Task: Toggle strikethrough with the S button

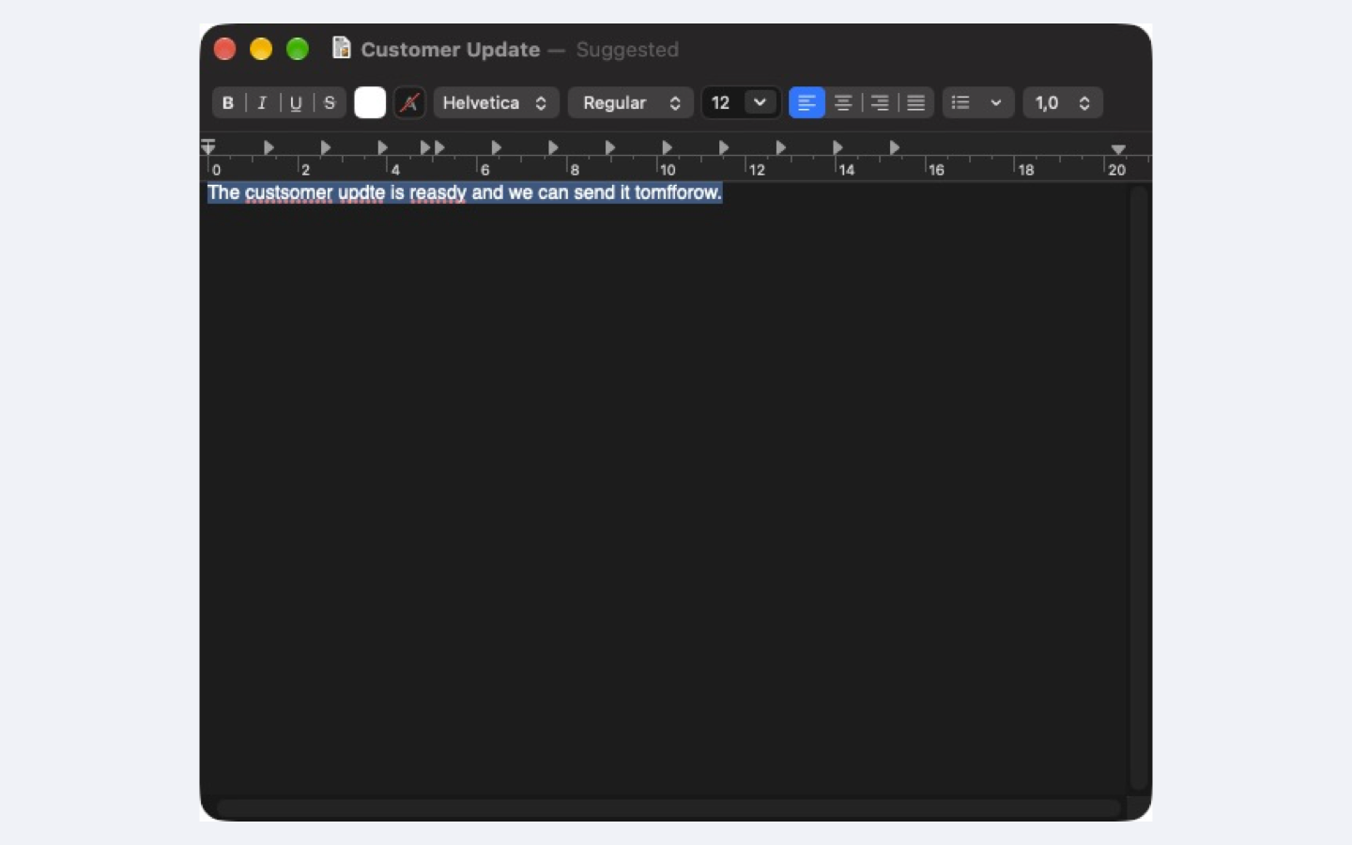Action: [x=330, y=103]
